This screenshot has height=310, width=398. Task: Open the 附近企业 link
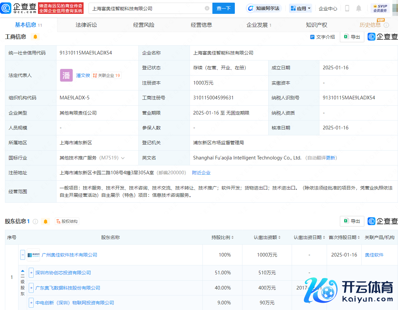point(201,173)
